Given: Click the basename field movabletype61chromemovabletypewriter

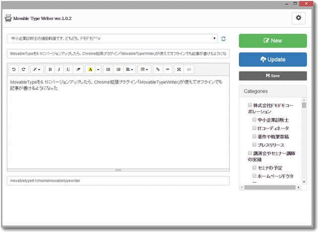Looking at the screenshot, I should [x=118, y=181].
